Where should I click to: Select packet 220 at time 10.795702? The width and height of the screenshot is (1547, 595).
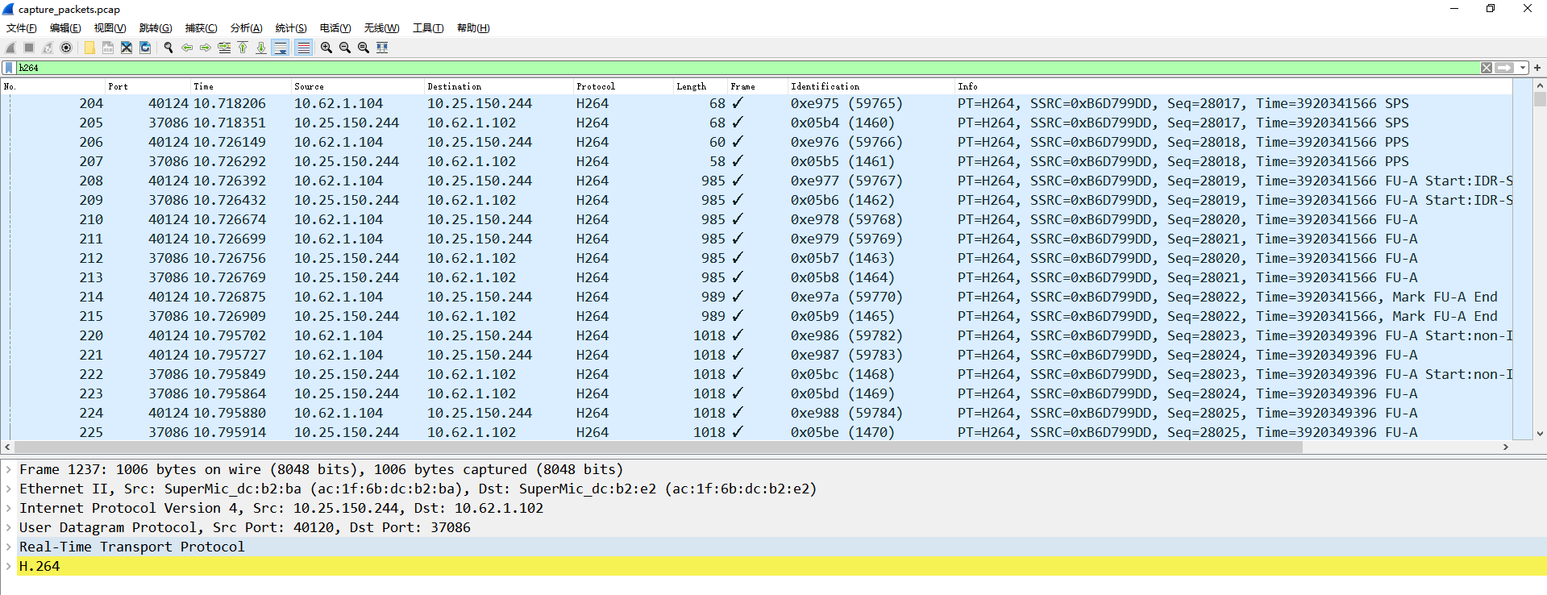point(758,335)
